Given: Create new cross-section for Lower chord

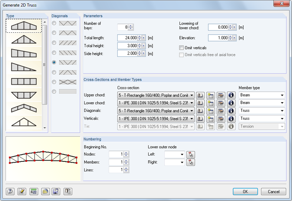Looking at the screenshot, I should [x=211, y=103].
